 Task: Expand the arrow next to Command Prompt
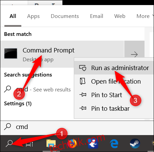coord(134,54)
